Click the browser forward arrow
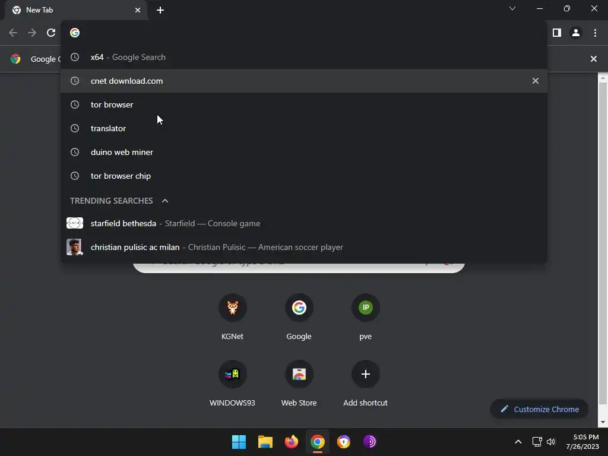The width and height of the screenshot is (608, 456). pos(32,33)
